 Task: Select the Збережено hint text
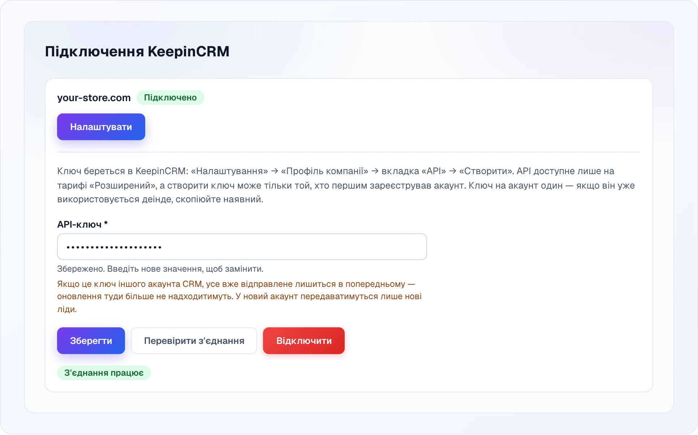pos(160,269)
